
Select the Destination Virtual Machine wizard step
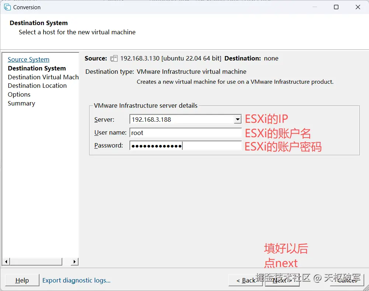coord(43,77)
